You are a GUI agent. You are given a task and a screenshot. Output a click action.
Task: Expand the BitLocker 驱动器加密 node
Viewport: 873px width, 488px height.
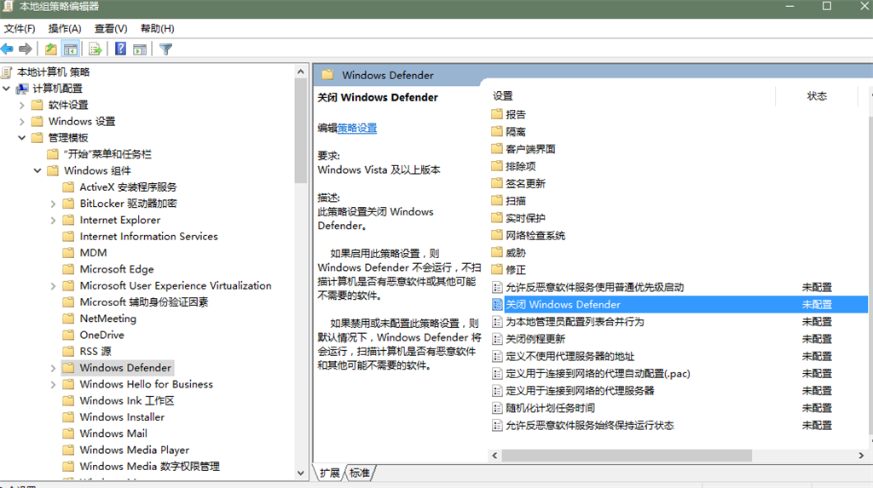click(x=53, y=204)
